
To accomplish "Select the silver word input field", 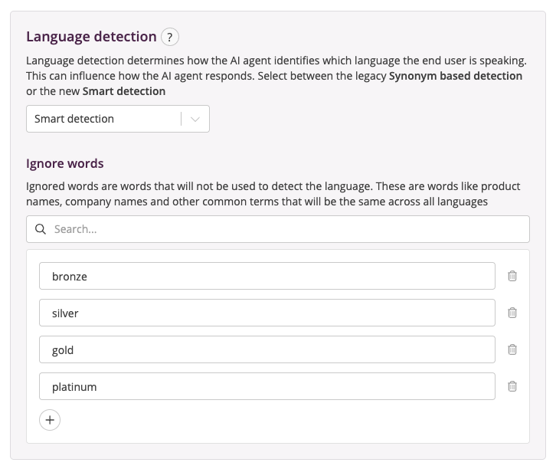I will click(x=267, y=313).
